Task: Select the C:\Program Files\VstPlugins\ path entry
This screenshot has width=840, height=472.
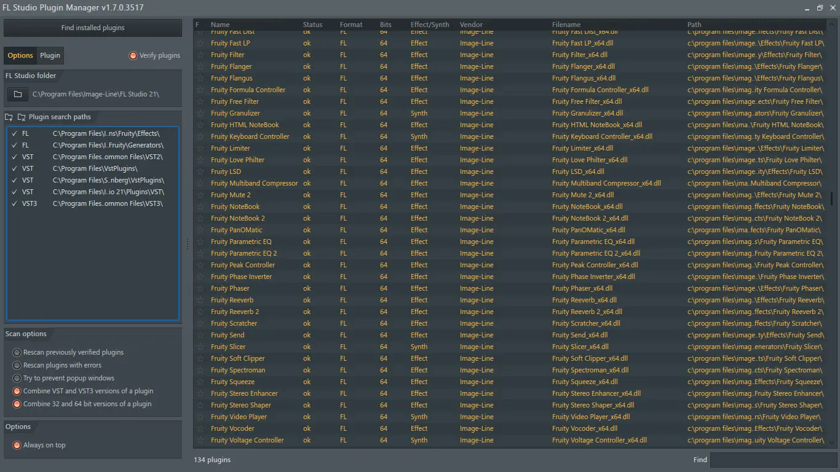Action: point(93,168)
